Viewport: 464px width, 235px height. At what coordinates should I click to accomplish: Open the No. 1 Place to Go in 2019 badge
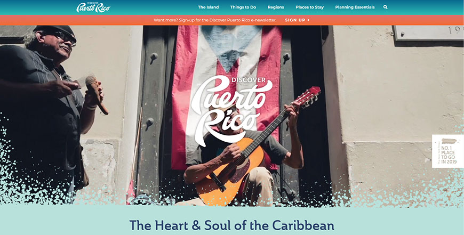[447, 151]
